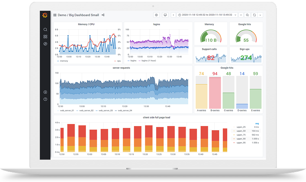306x182 pixels.
Task: Share the dashboard via the share icon
Action: click(x=103, y=15)
